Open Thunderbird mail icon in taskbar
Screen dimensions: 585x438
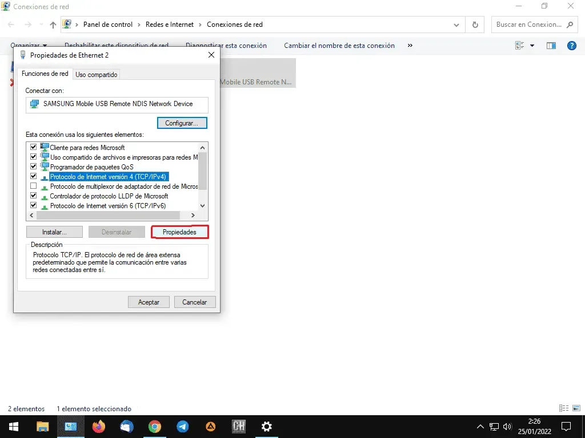(x=127, y=427)
